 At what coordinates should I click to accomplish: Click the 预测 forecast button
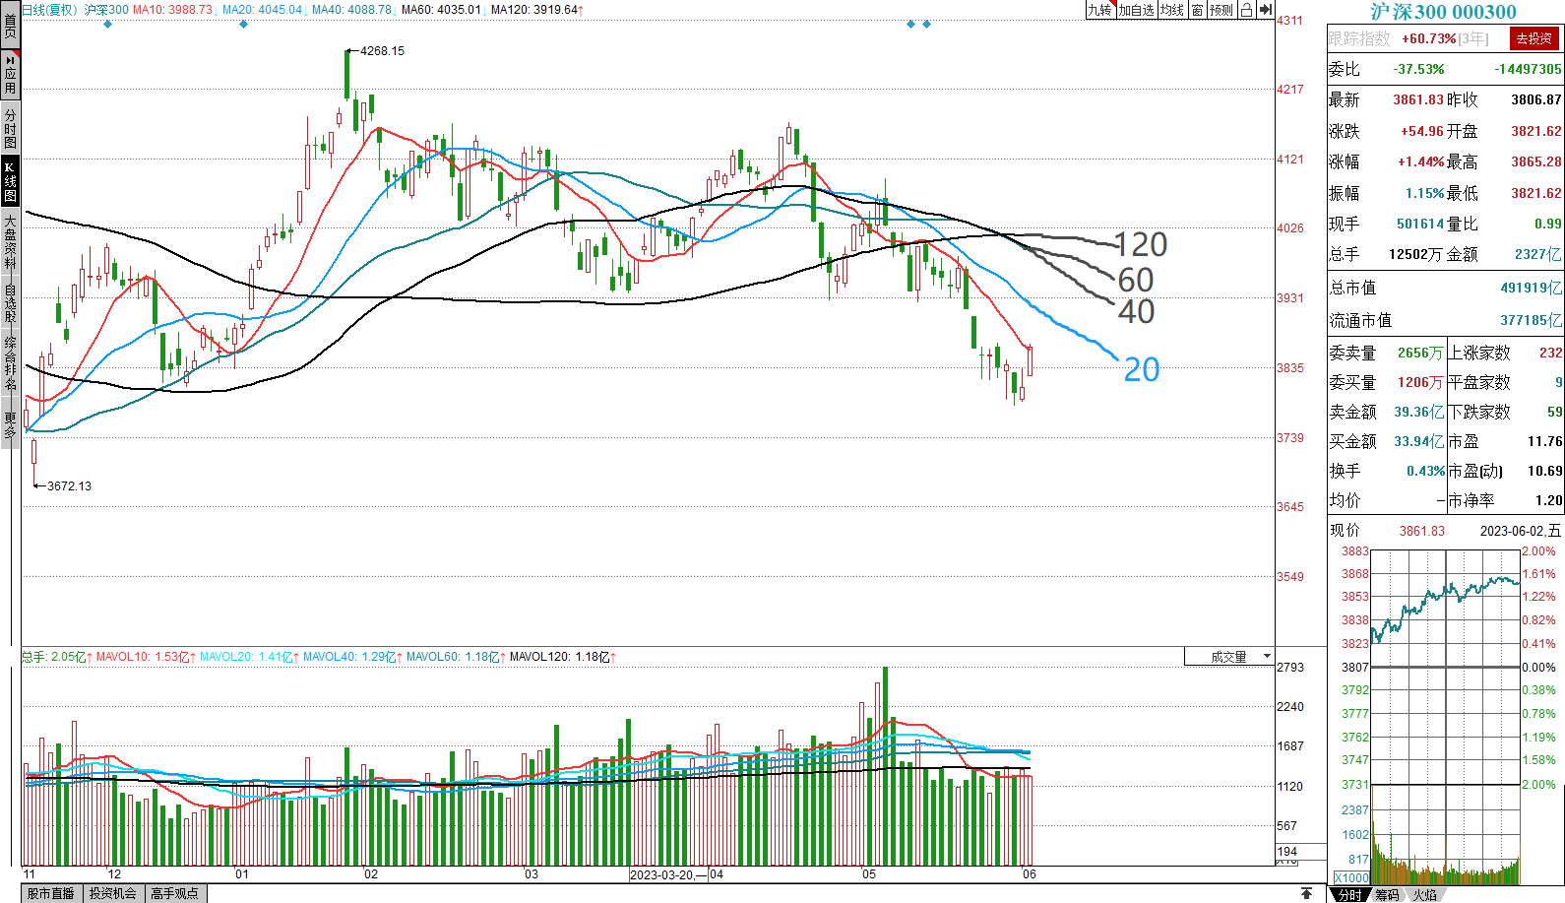click(x=1221, y=10)
